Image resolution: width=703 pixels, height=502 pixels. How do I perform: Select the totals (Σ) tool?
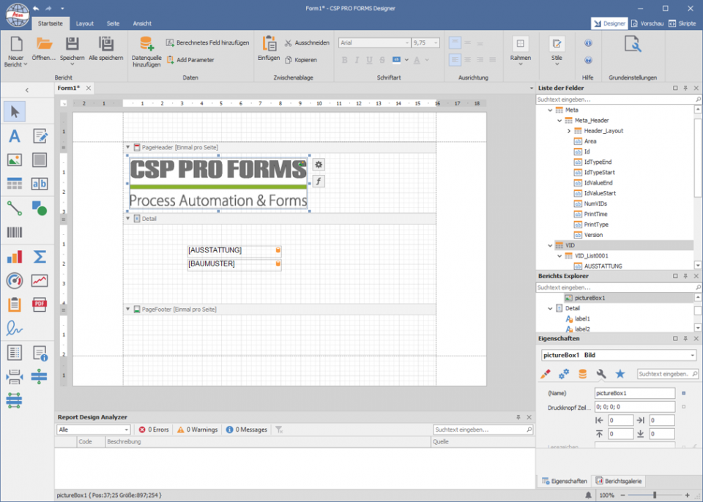tap(40, 257)
